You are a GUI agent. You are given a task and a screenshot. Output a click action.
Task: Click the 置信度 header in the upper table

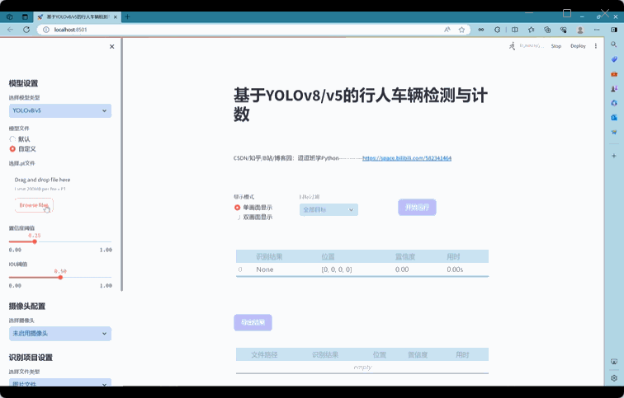pyautogui.click(x=405, y=256)
